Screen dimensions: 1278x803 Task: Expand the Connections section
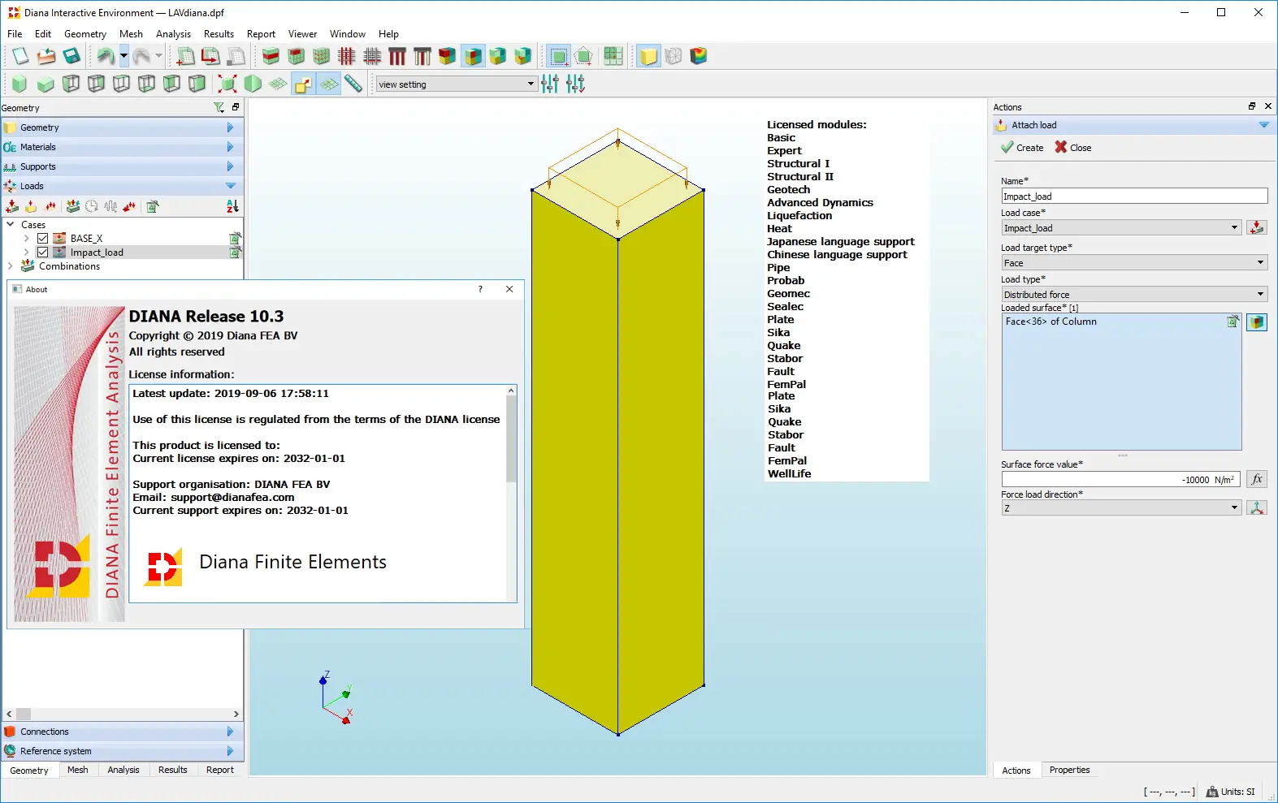click(x=122, y=732)
